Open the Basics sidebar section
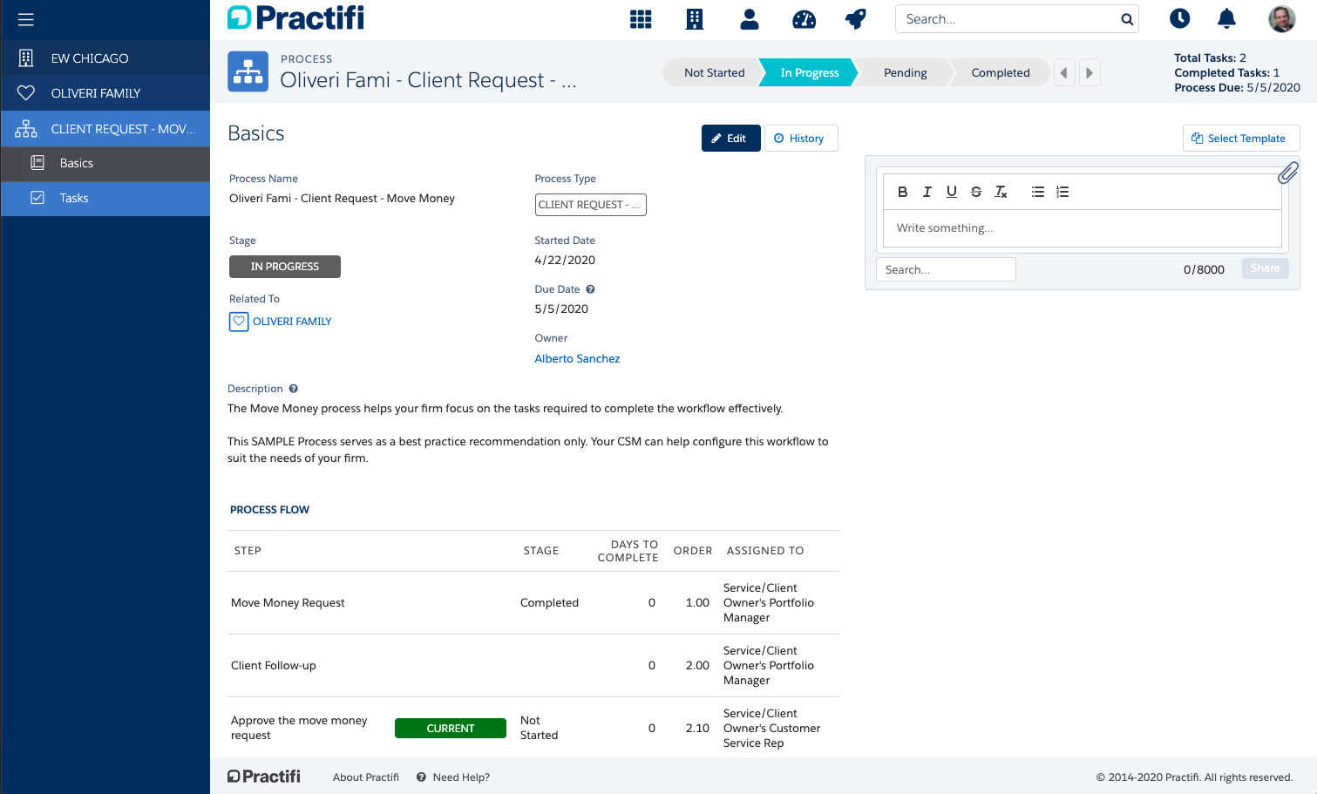Image resolution: width=1317 pixels, height=794 pixels. pos(105,163)
